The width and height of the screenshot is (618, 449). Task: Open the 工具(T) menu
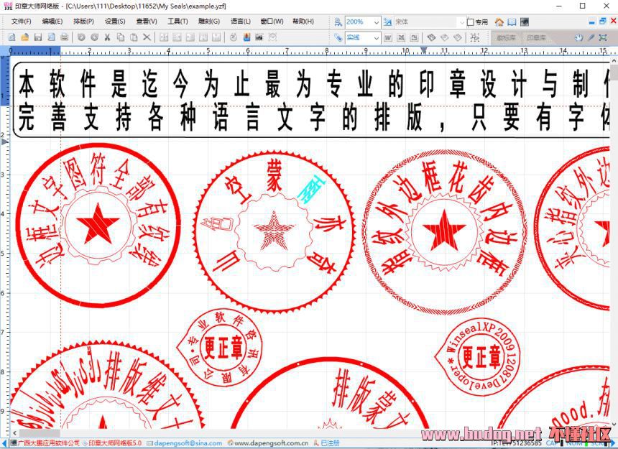coord(177,22)
